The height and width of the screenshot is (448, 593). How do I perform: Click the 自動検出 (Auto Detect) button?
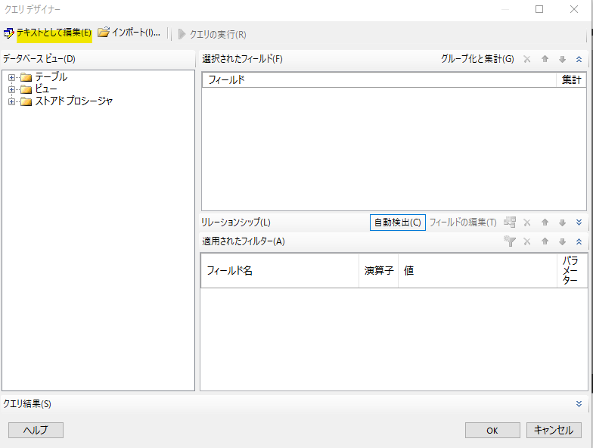point(397,222)
